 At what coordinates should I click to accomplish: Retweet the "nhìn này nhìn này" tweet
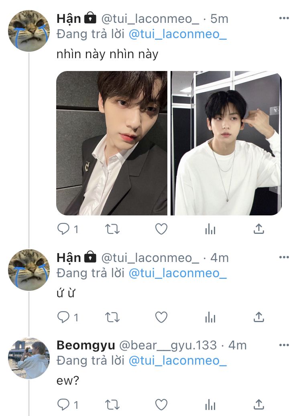pyautogui.click(x=112, y=229)
